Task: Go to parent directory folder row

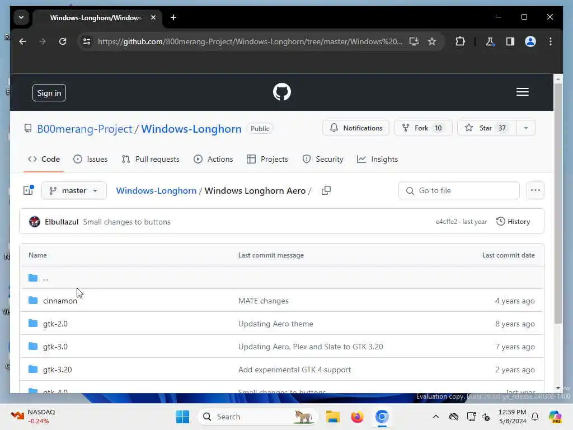Action: pos(281,278)
